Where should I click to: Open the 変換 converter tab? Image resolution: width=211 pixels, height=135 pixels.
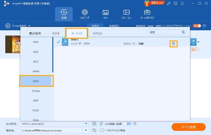pyautogui.click(x=64, y=14)
